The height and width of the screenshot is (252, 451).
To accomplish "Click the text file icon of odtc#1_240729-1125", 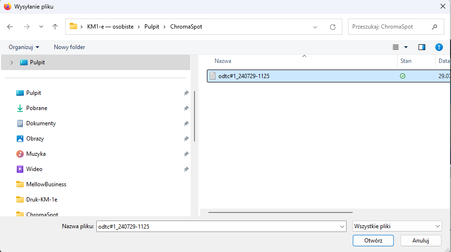I will coord(213,76).
